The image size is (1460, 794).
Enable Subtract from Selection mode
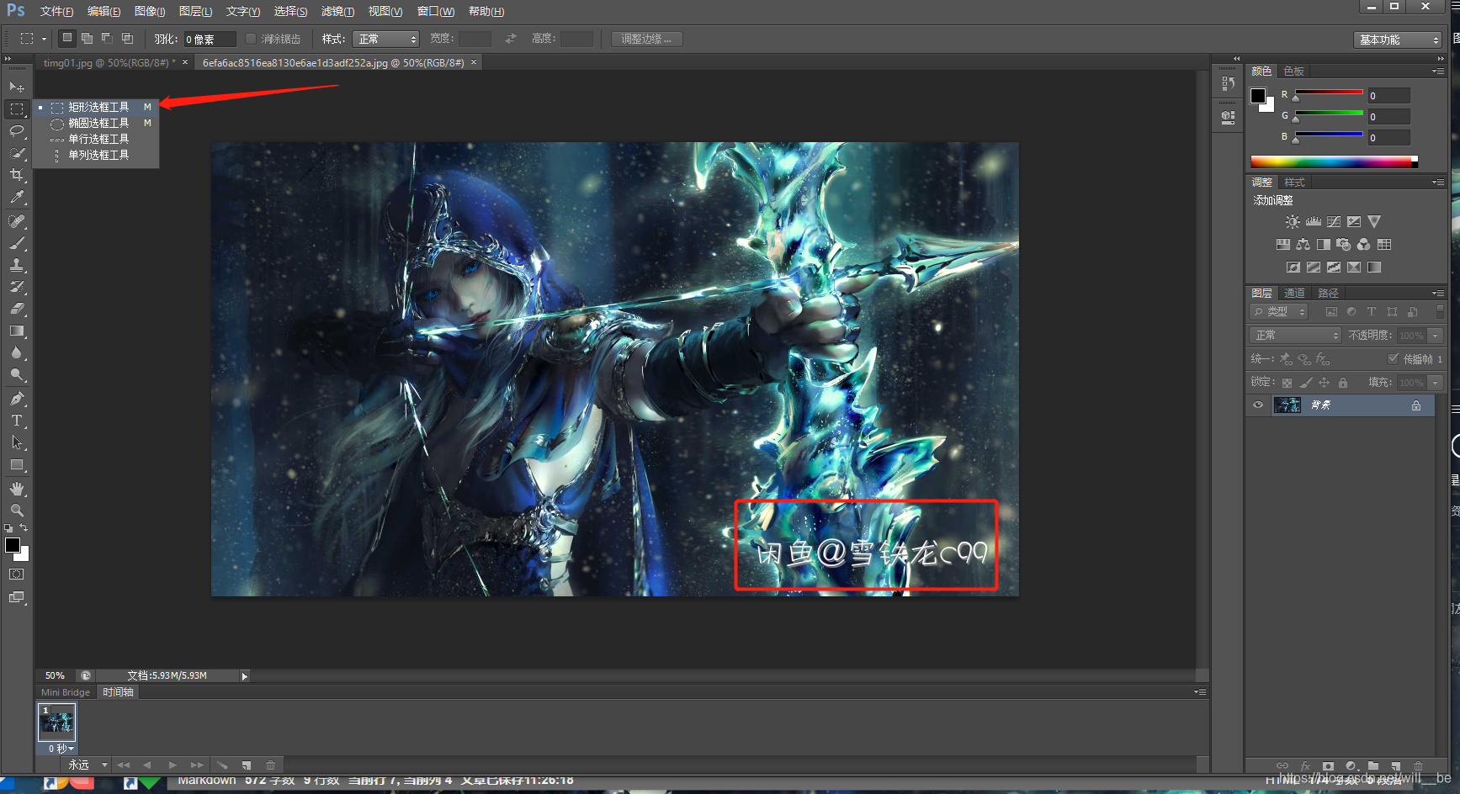107,38
